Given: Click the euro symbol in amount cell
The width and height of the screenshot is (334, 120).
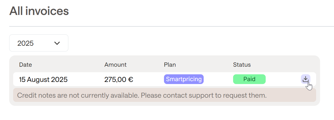Looking at the screenshot, I should [131, 79].
